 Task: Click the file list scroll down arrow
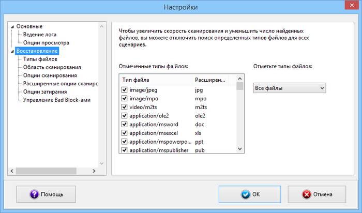click(x=239, y=149)
